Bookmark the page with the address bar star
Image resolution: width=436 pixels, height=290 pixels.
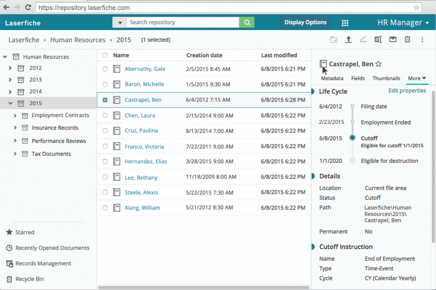pos(416,8)
